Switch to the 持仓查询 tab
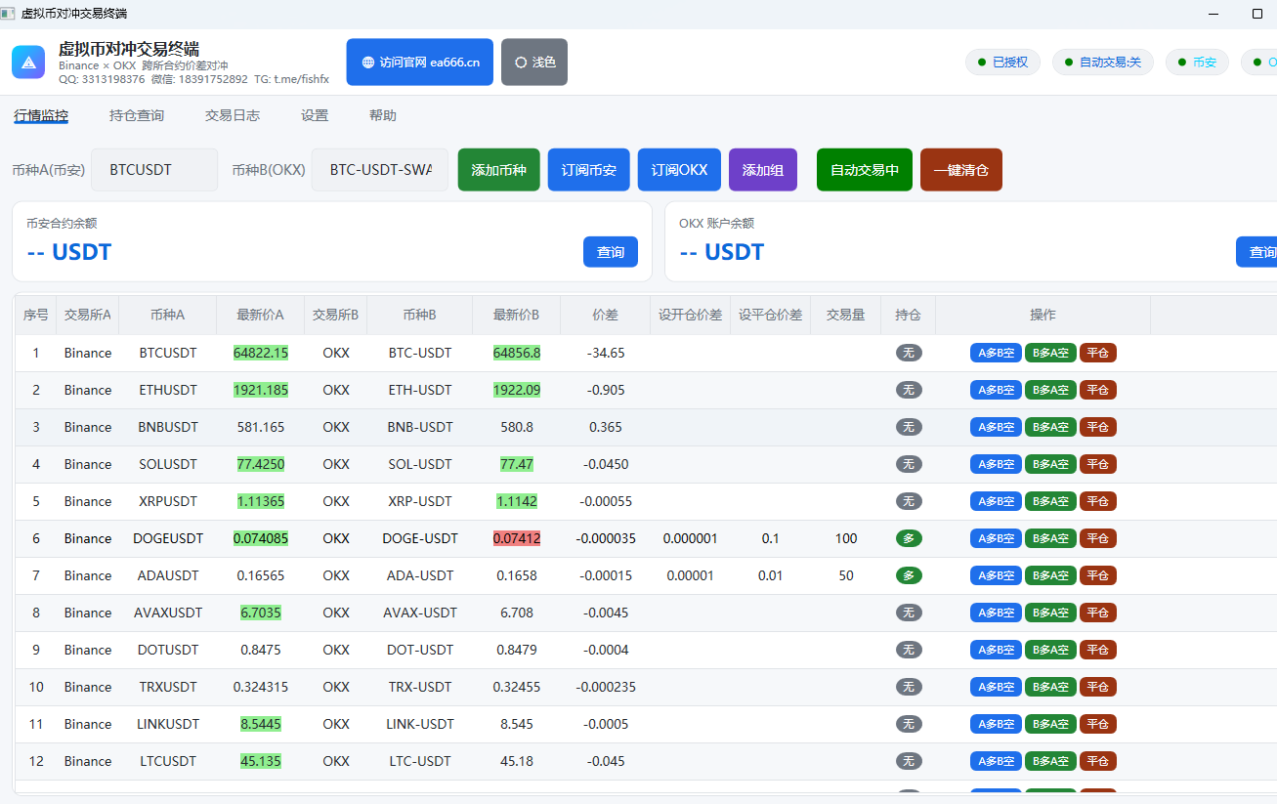Image resolution: width=1277 pixels, height=804 pixels. pos(137,115)
